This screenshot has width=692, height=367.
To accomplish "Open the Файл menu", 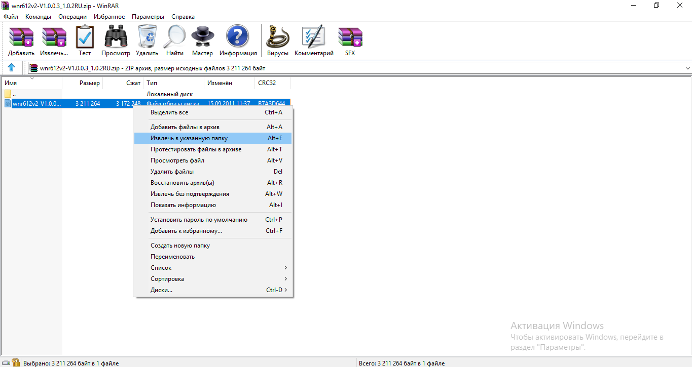I will [x=11, y=17].
